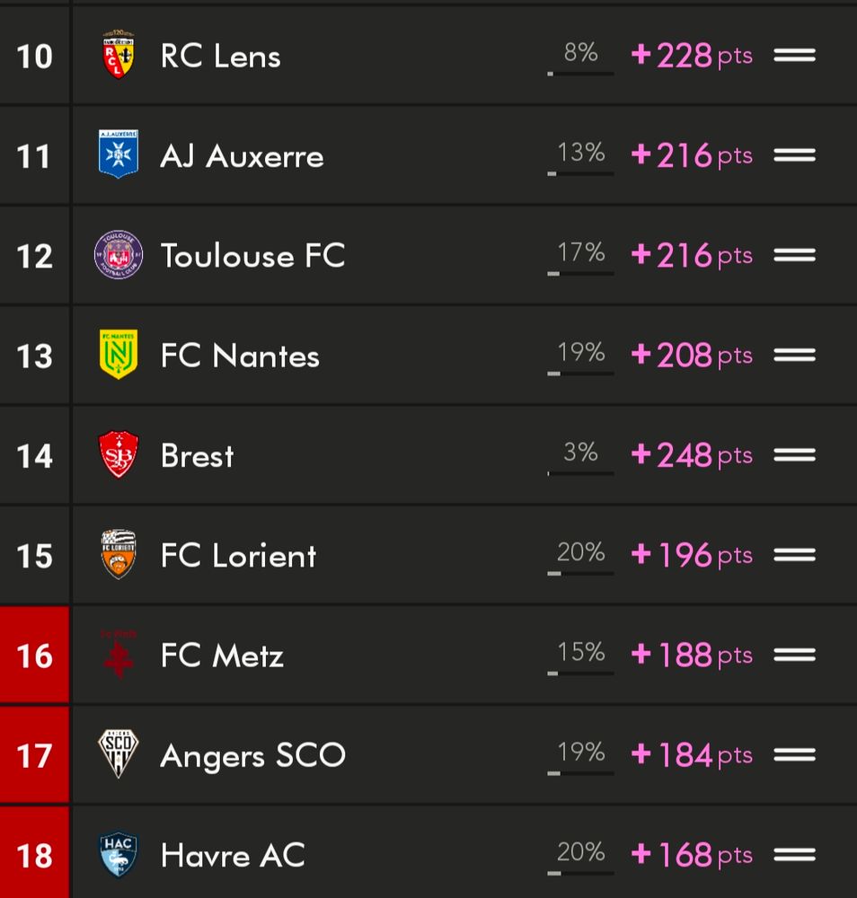Tap the RC Lens club crest

[x=119, y=55]
